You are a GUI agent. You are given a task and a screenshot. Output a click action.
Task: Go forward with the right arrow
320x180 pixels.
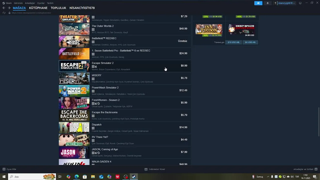click(9, 8)
